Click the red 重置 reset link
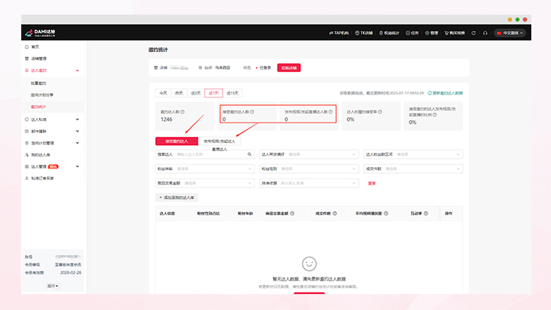The height and width of the screenshot is (310, 551). pos(372,183)
